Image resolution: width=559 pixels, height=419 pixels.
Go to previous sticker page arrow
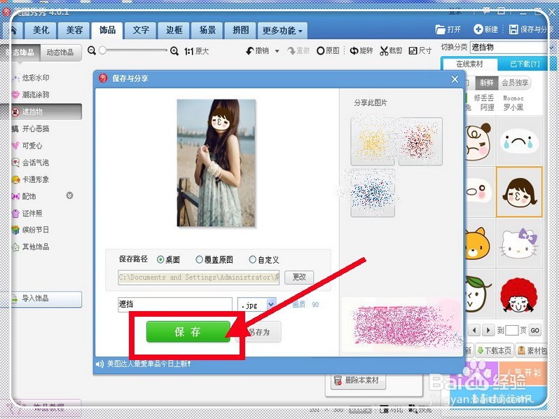click(x=474, y=330)
